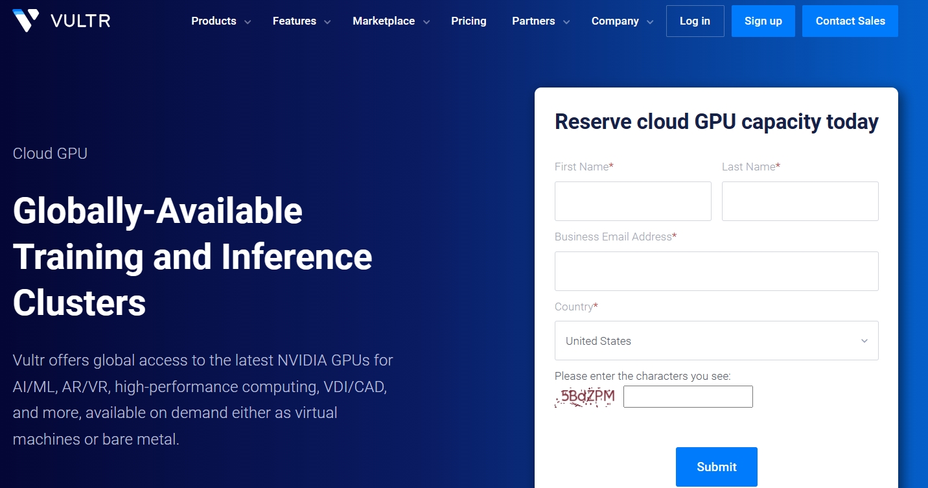Open the Pricing page
The height and width of the screenshot is (488, 928).
(469, 21)
